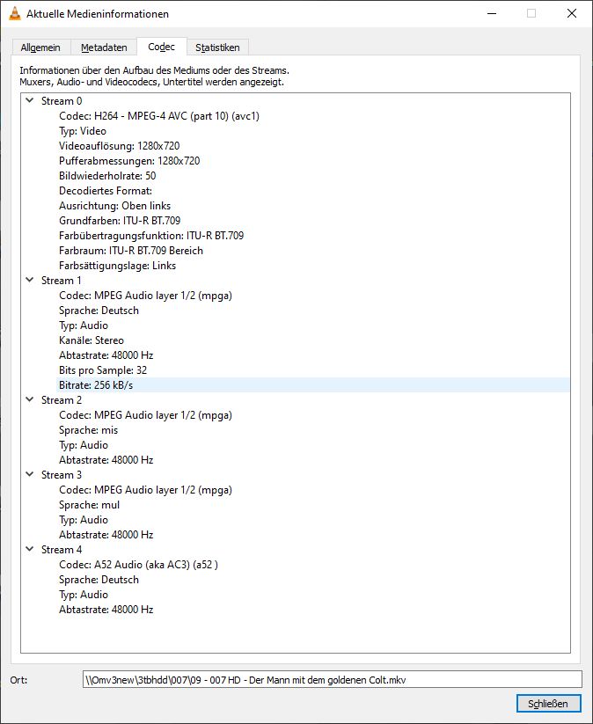Select the Codec tab
Screen dimensions: 593x724
coord(161,47)
